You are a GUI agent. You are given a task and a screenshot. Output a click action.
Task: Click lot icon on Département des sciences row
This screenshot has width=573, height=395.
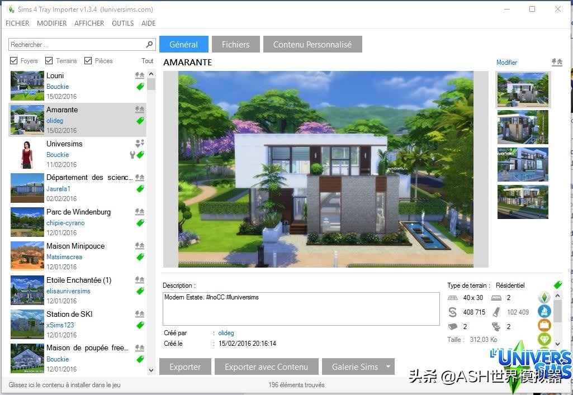(140, 178)
